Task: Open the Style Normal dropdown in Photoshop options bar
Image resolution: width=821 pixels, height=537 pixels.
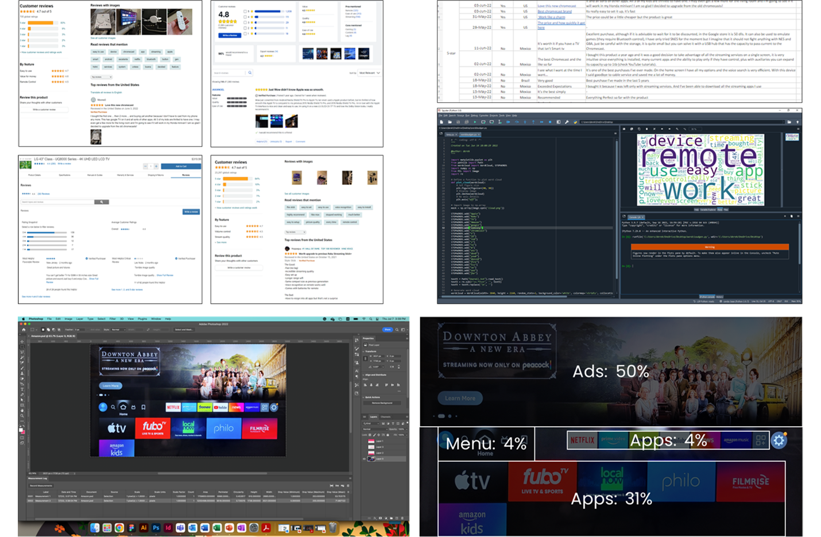Action: 119,330
